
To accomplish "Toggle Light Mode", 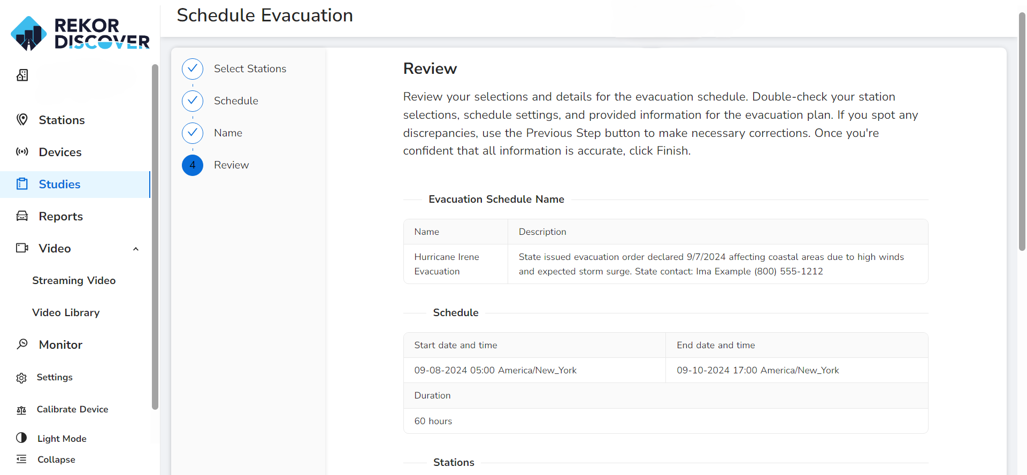I will coord(51,438).
